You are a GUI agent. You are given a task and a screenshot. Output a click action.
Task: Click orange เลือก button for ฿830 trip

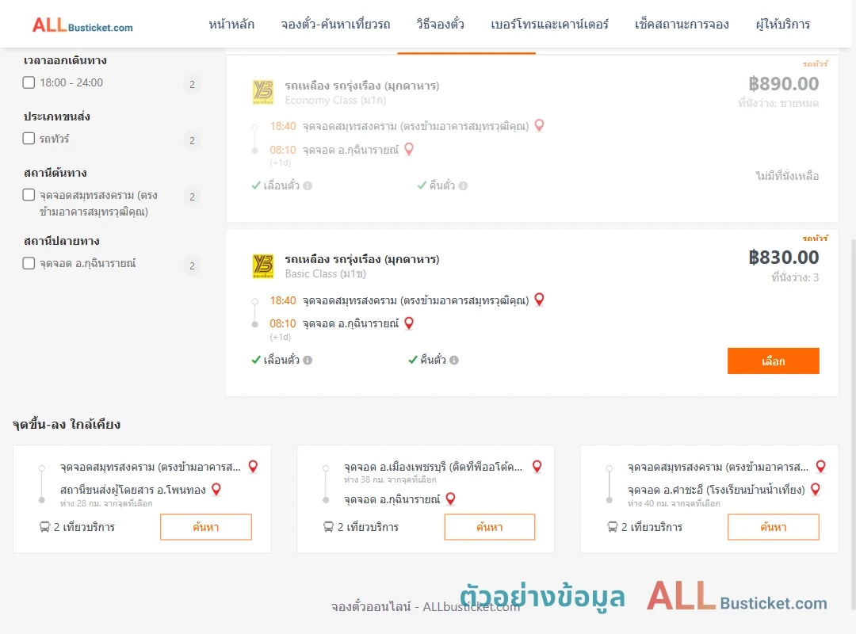tap(773, 361)
